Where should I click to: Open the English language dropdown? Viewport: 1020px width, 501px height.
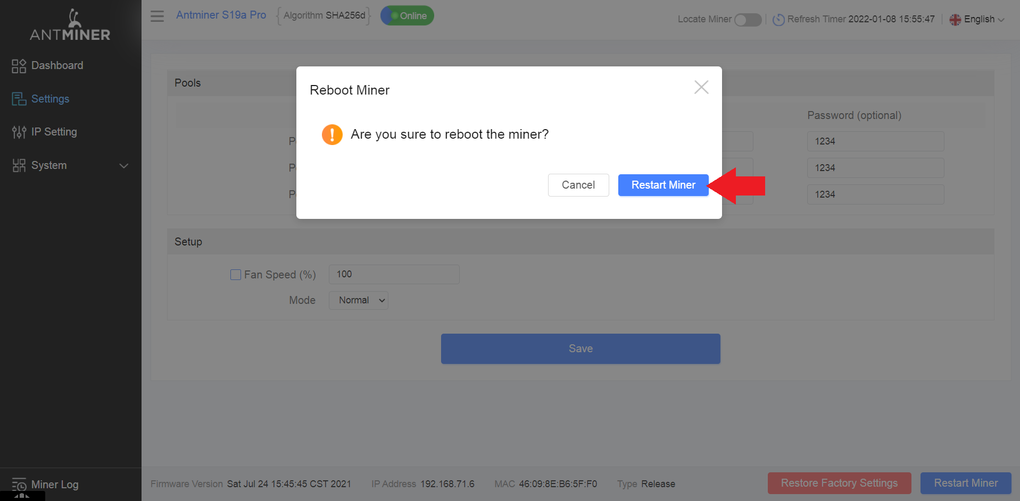[x=977, y=20]
